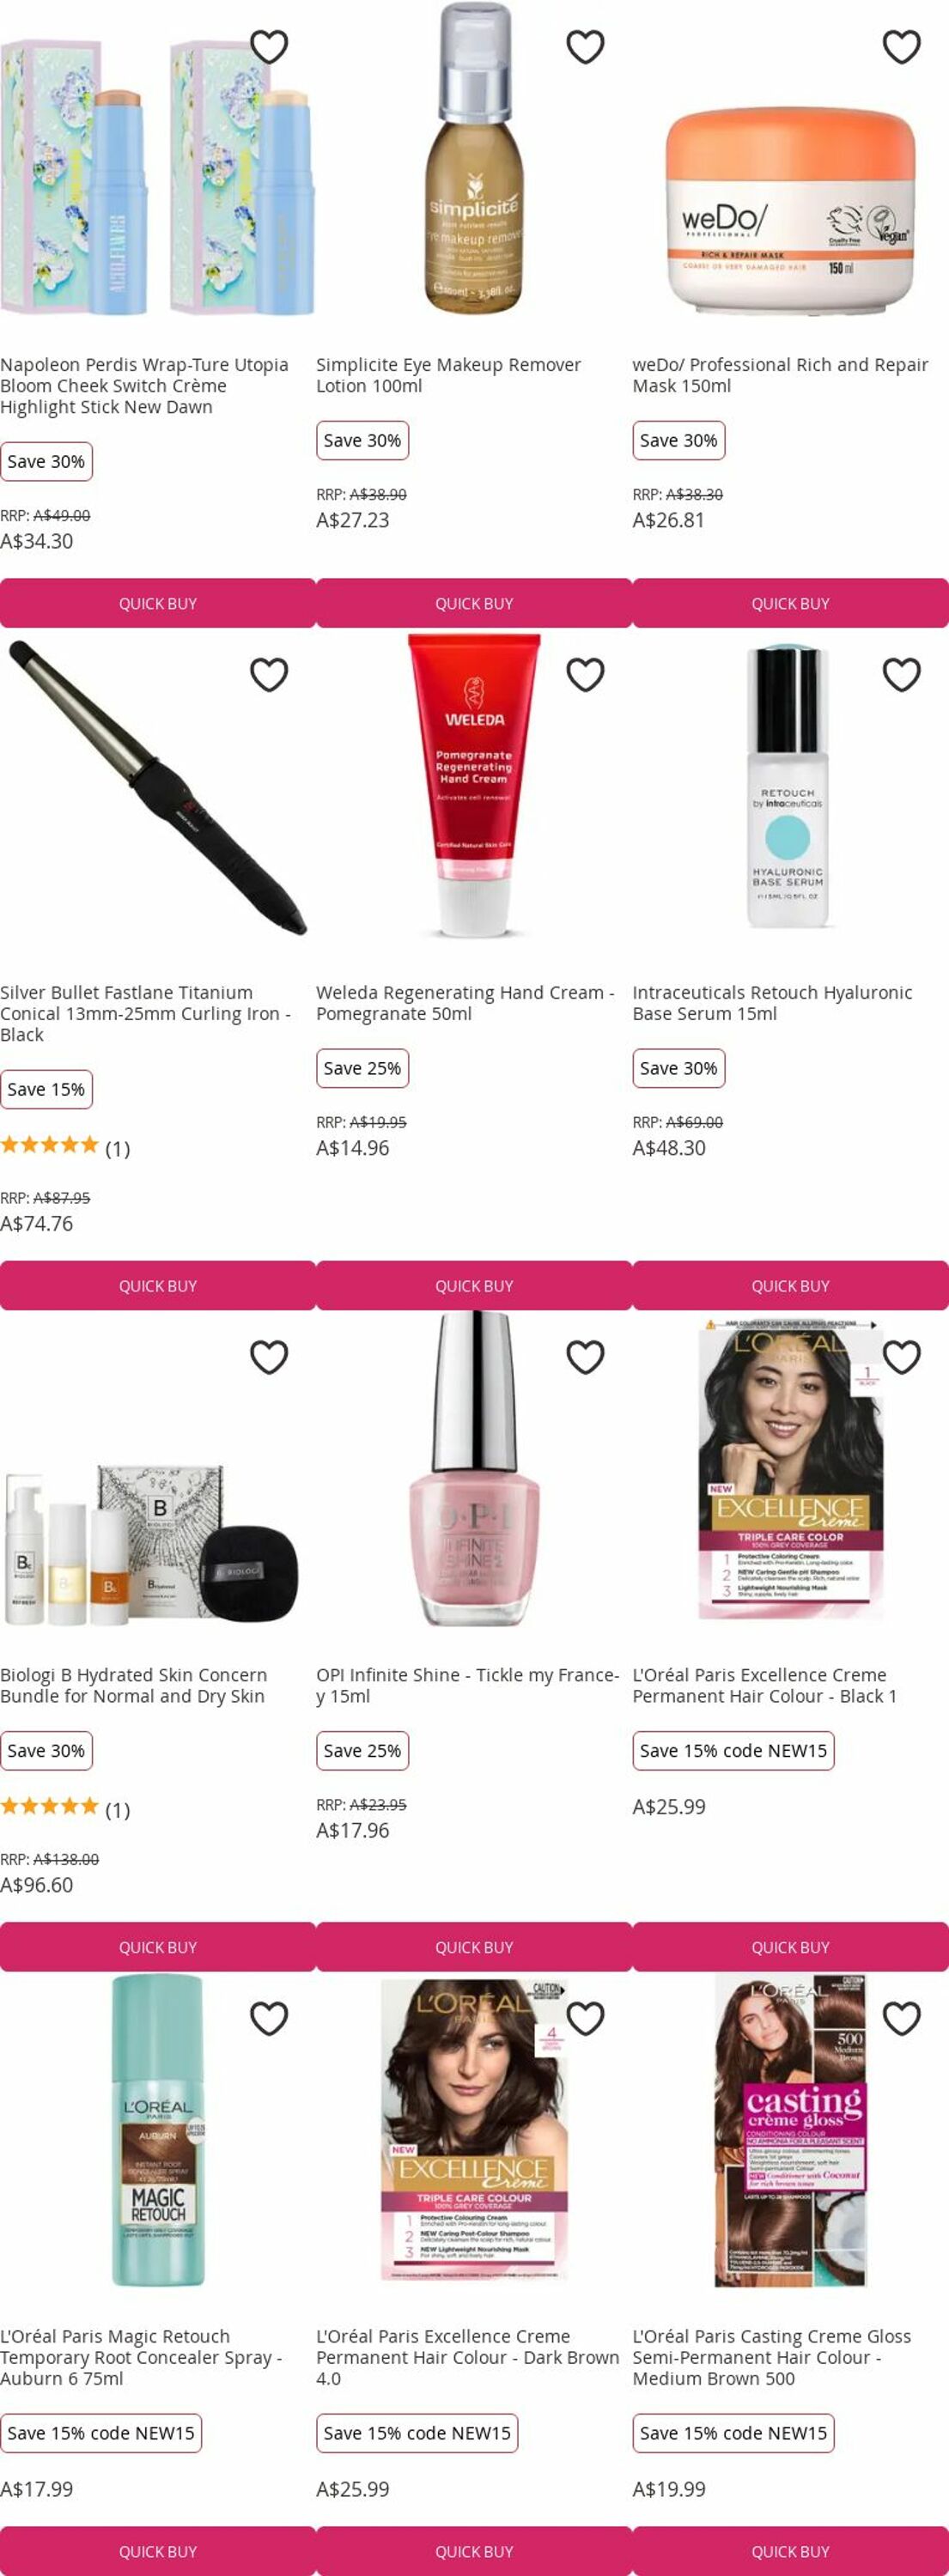Image resolution: width=949 pixels, height=2576 pixels.
Task: Toggle favorite on L'Oréal Magic Retouch spray
Action: pyautogui.click(x=269, y=2019)
